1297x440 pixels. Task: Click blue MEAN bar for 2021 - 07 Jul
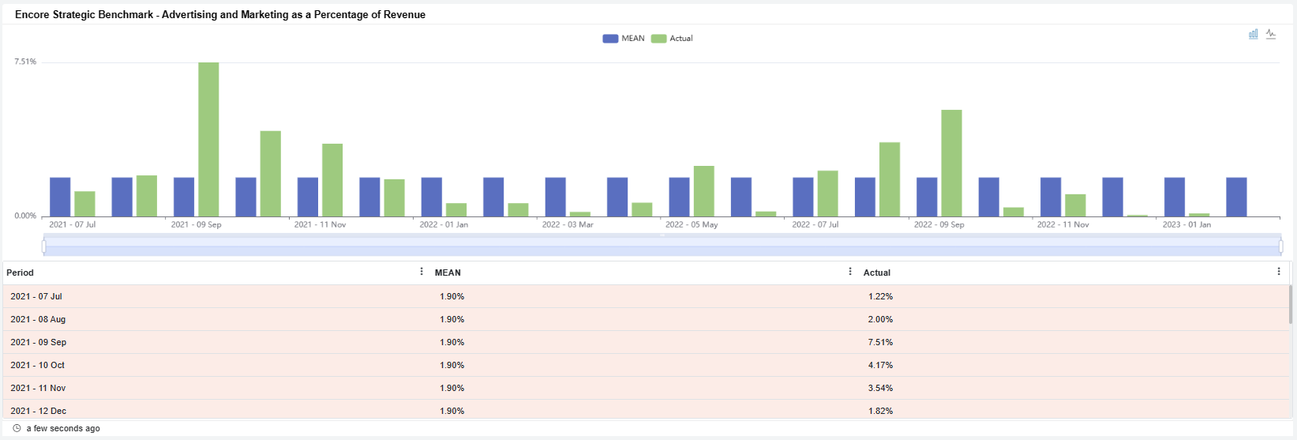(60, 197)
